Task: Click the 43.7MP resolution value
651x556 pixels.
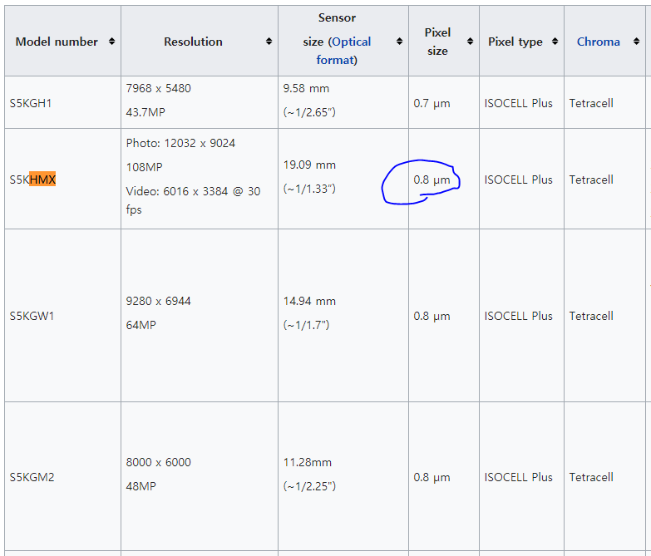Action: point(145,112)
